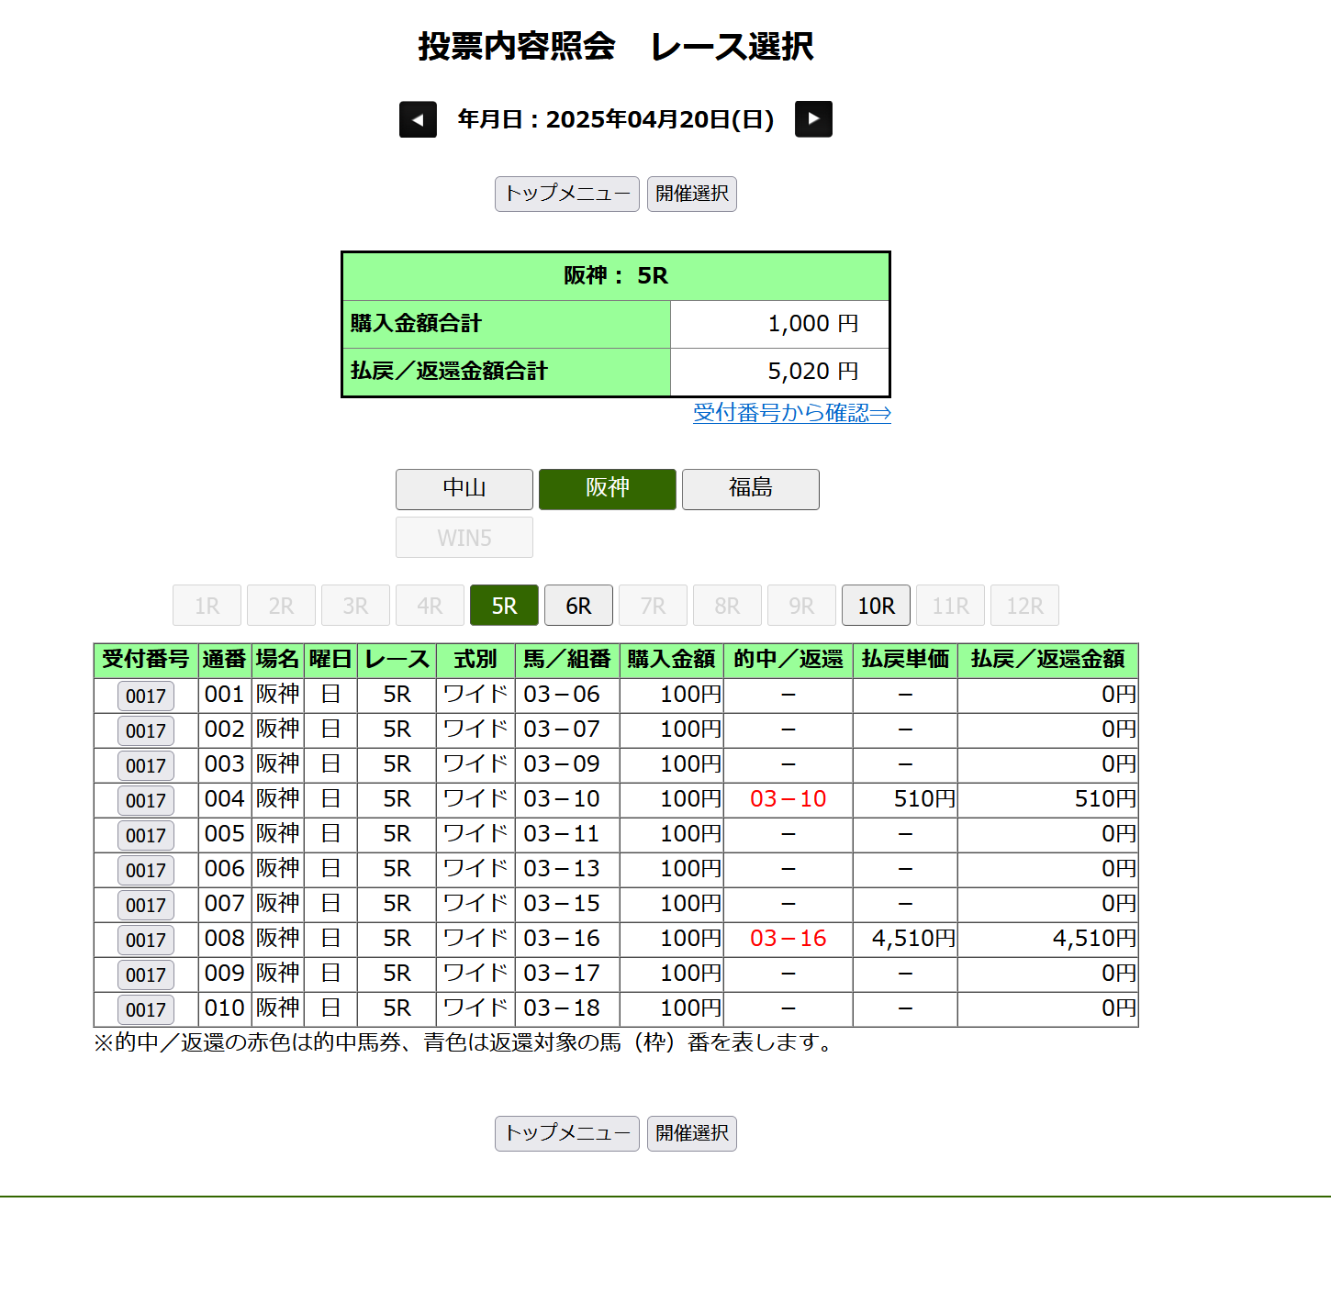Click receipt 0017 in row 006

(146, 871)
